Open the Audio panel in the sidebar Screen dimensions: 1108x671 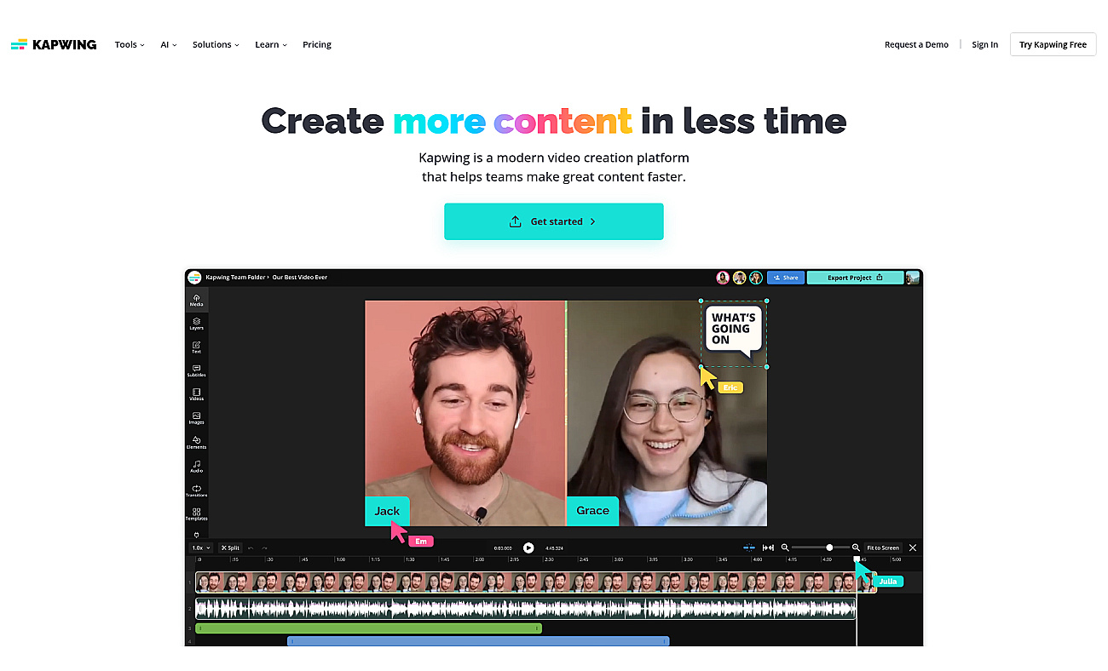(x=196, y=467)
